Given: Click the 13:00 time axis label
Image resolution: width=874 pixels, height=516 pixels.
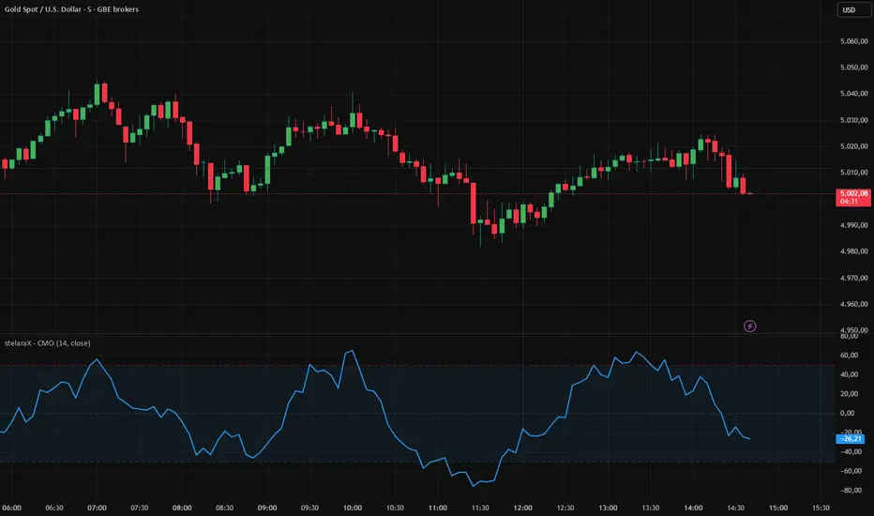Looking at the screenshot, I should tap(608, 508).
